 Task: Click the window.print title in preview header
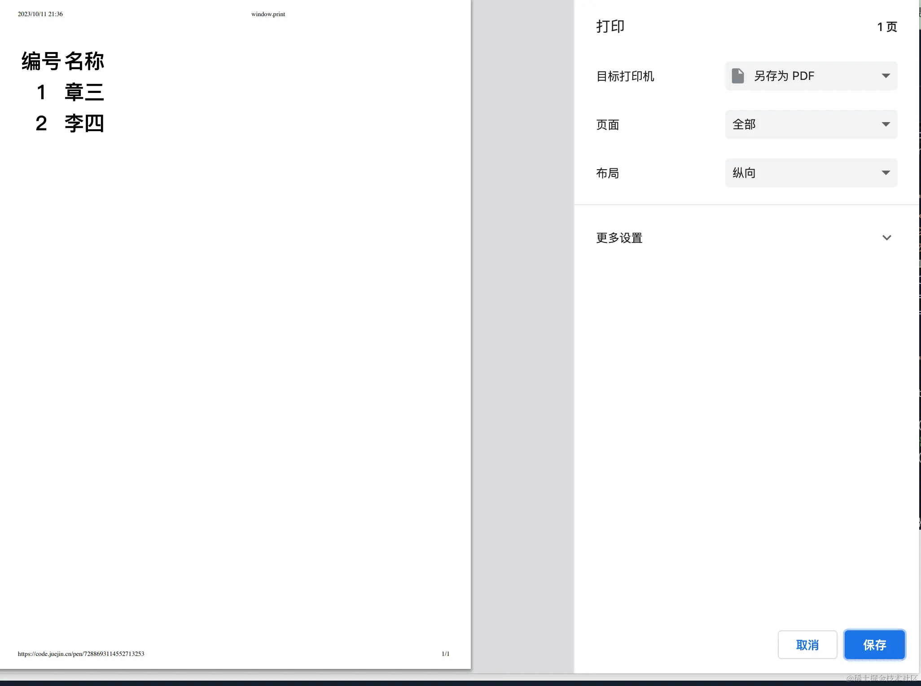tap(268, 14)
